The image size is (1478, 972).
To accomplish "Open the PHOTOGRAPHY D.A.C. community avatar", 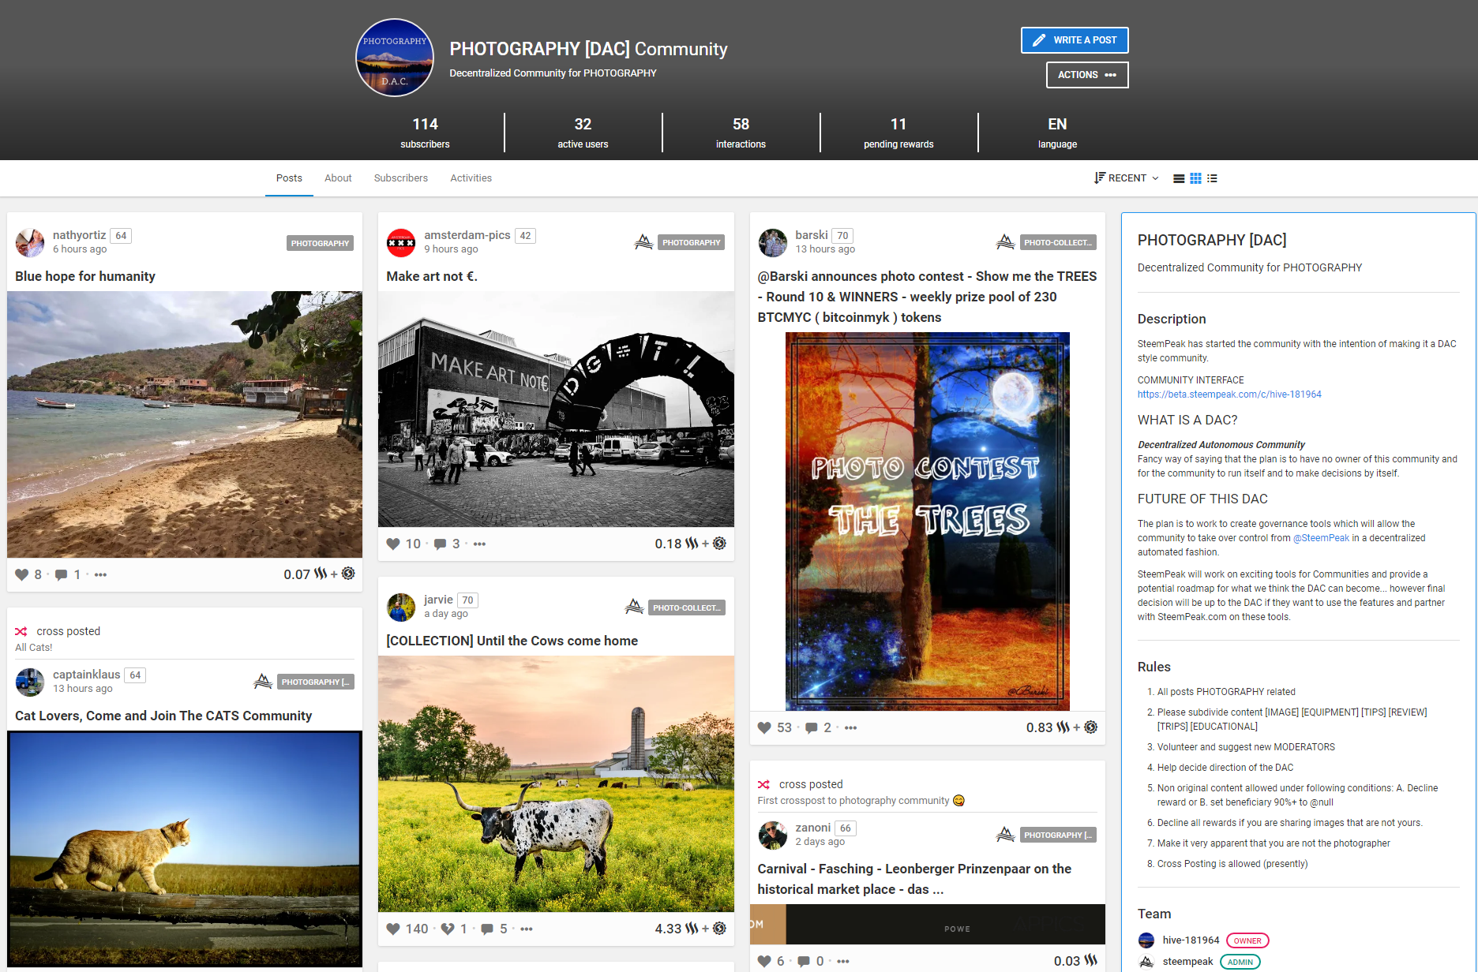I will tap(395, 58).
